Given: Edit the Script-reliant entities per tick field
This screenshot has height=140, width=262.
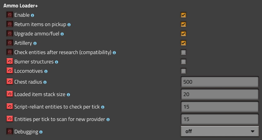Looking at the screenshot, I should (220, 107).
